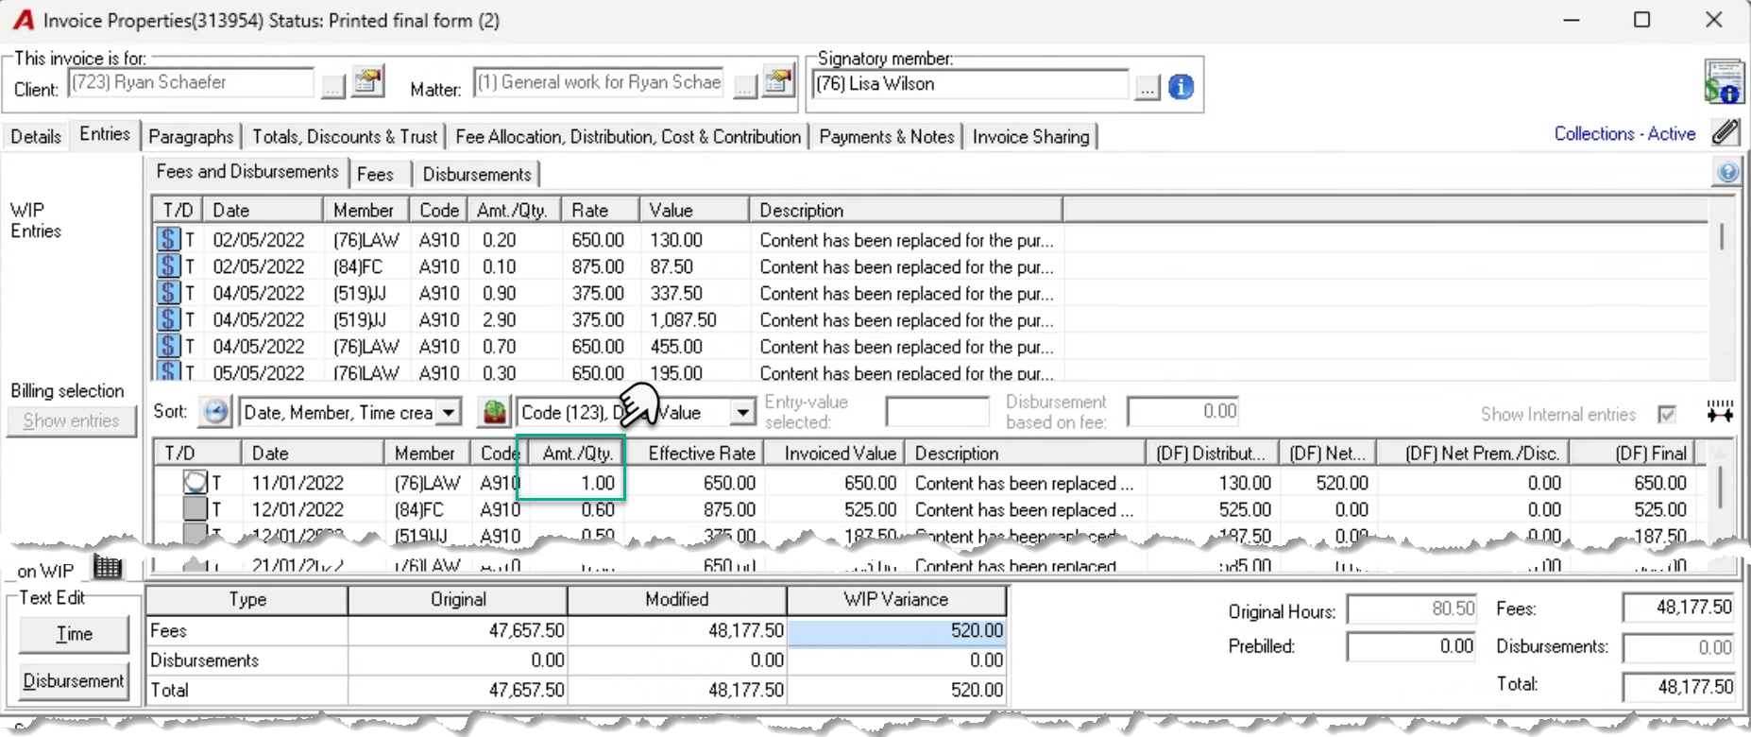Click the Show entries button

(x=72, y=420)
